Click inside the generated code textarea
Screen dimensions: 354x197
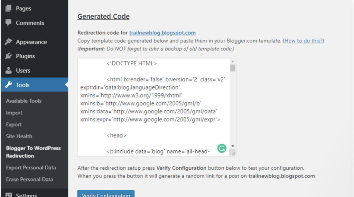tap(152, 104)
